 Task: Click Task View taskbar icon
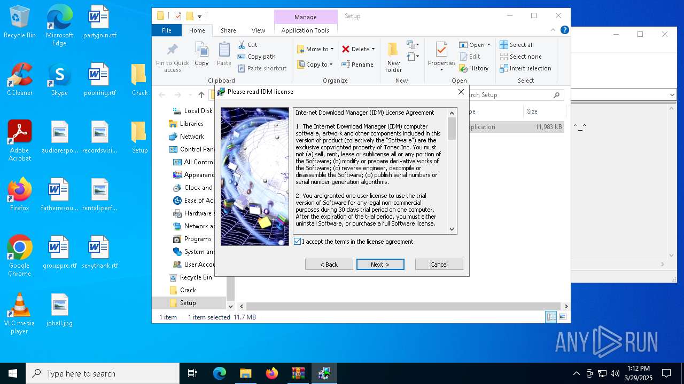(192, 373)
